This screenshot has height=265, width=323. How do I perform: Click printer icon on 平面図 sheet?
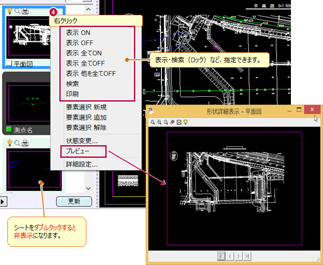point(25,11)
